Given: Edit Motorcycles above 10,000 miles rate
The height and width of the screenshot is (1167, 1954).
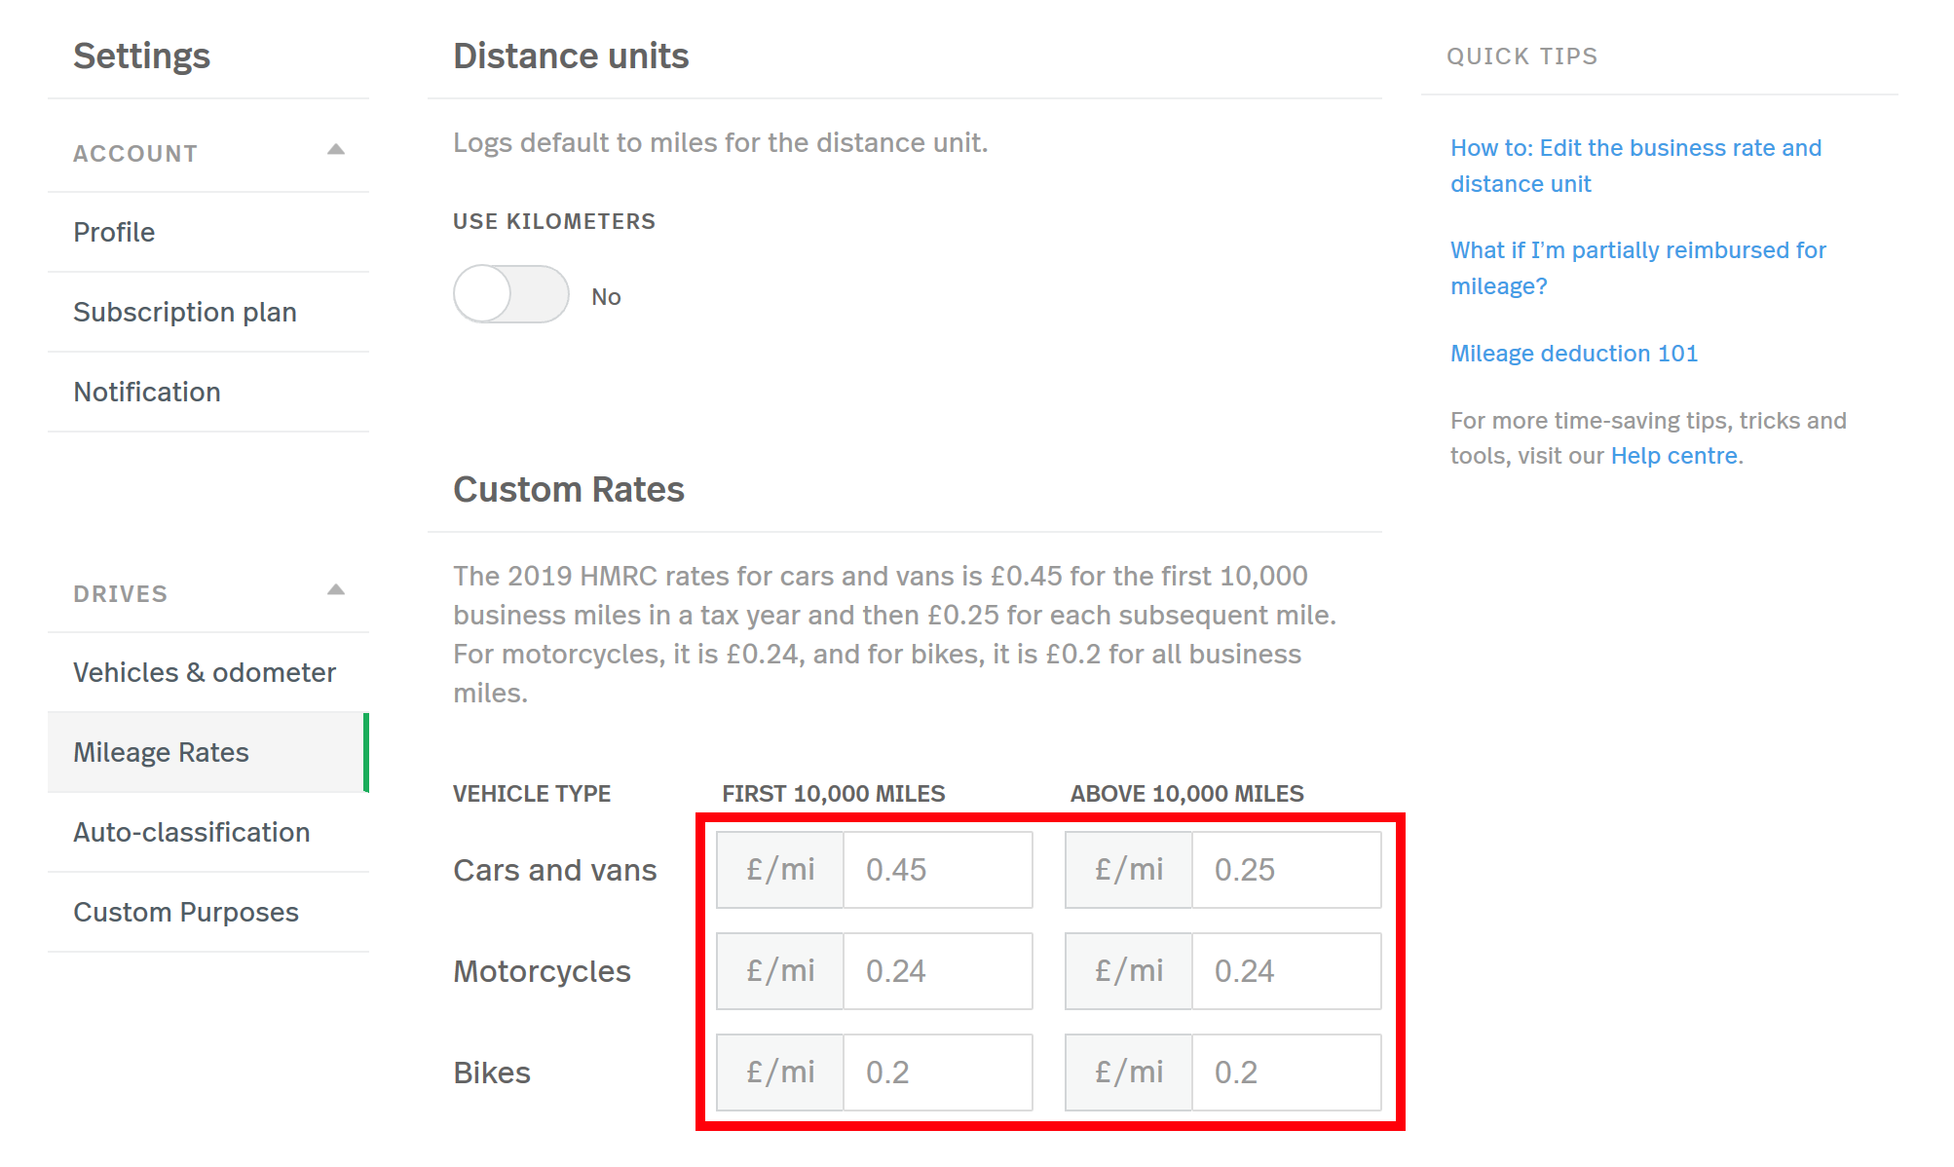Looking at the screenshot, I should pyautogui.click(x=1286, y=971).
